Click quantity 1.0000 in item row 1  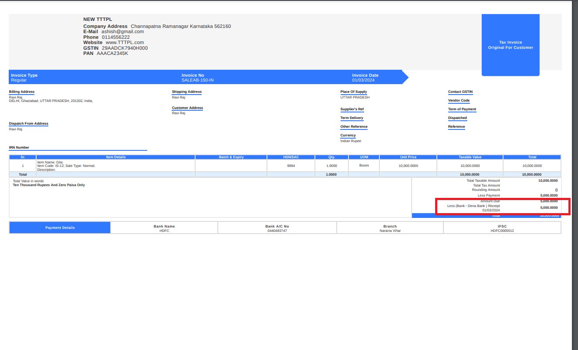331,166
